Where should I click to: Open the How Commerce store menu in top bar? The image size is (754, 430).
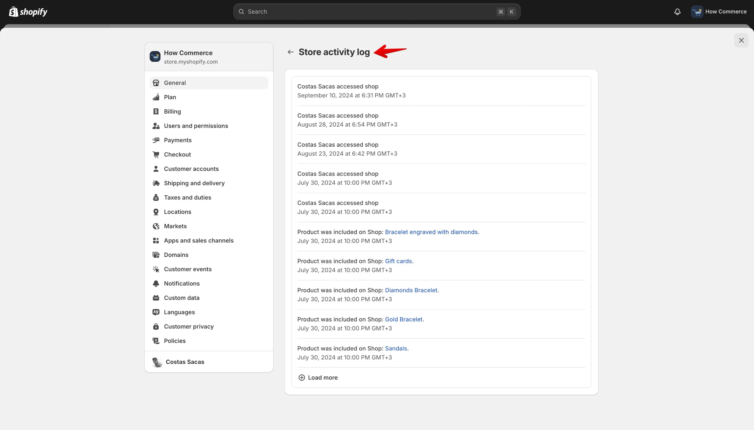pos(719,12)
